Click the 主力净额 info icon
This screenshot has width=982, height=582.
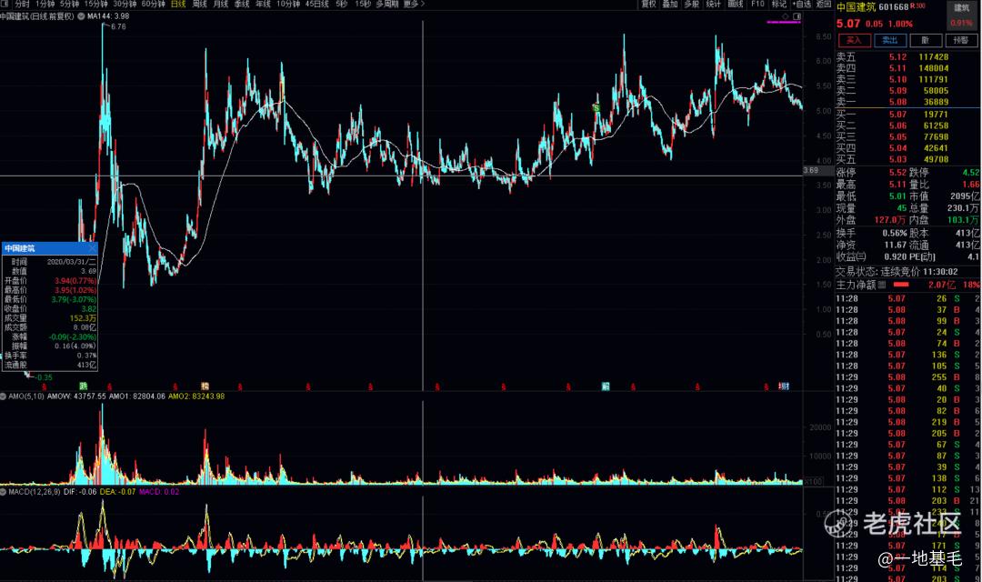tap(882, 285)
